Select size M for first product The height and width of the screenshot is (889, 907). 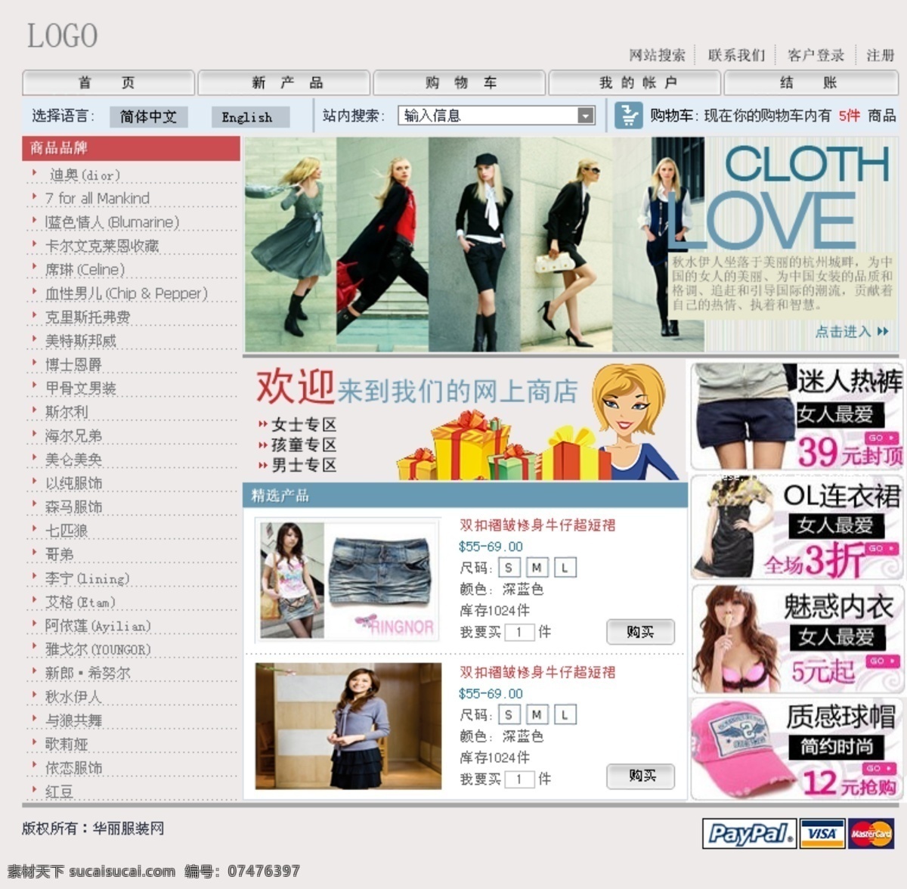click(537, 568)
